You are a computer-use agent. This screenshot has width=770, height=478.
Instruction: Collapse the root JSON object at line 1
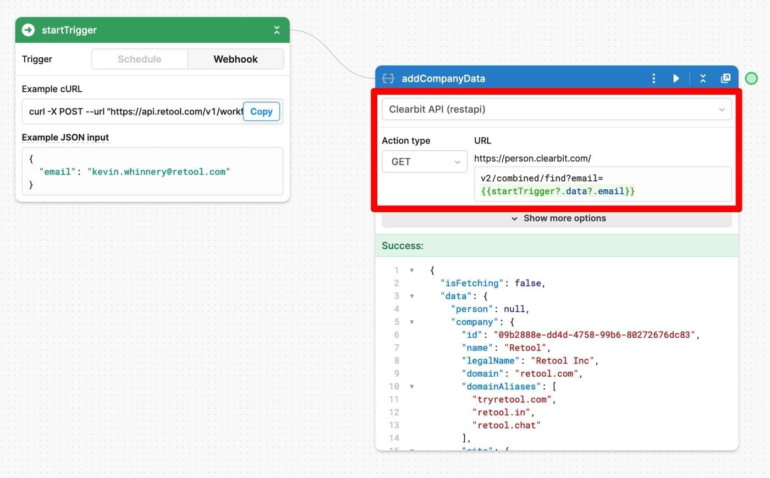pyautogui.click(x=412, y=270)
